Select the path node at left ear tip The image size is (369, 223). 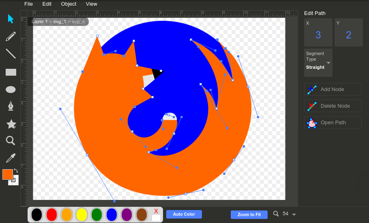point(97,36)
